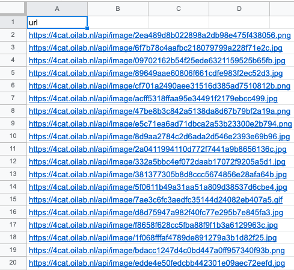Select column B header
Viewport: 294px width, 270px height.
click(118, 8)
